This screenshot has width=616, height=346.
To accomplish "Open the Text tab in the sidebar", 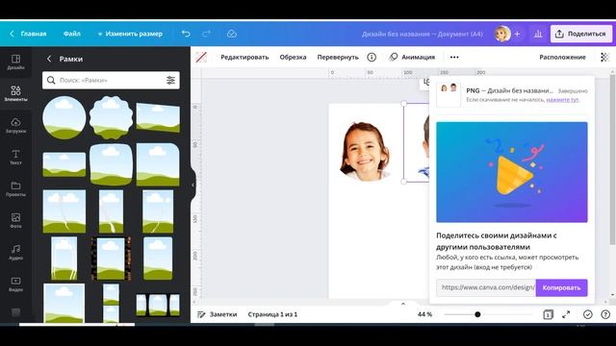I will coord(15,158).
